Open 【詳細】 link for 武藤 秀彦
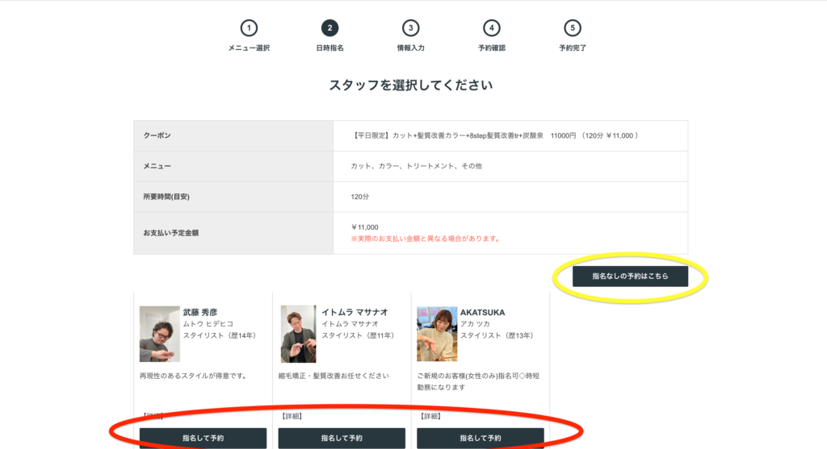Screen dimensions: 827x449 [153, 416]
